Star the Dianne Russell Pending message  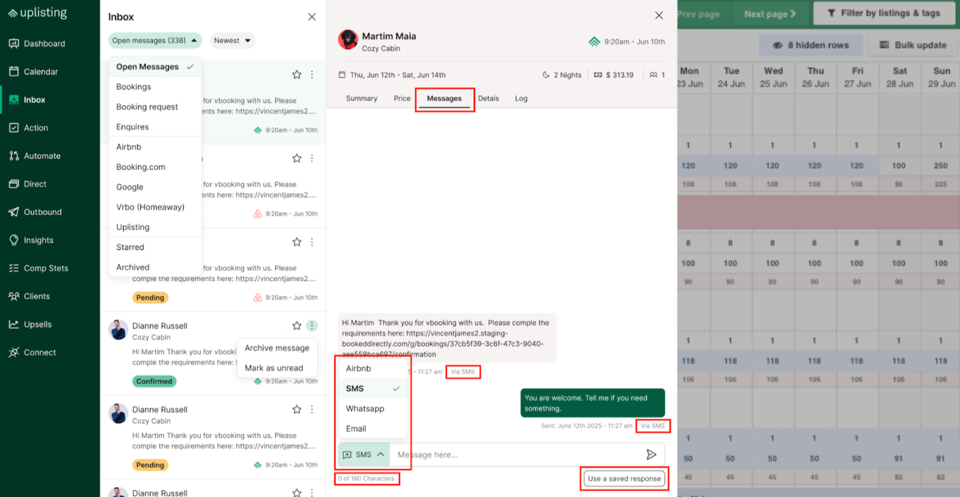297,410
